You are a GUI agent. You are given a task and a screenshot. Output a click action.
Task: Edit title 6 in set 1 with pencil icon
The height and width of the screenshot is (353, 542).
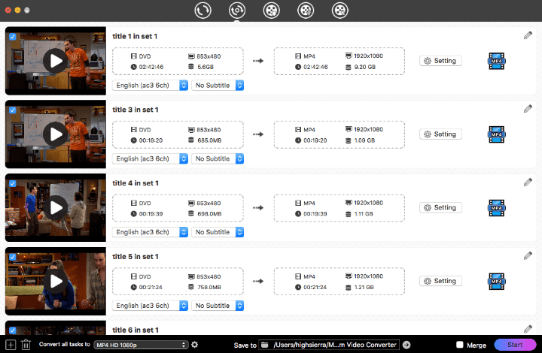click(528, 329)
